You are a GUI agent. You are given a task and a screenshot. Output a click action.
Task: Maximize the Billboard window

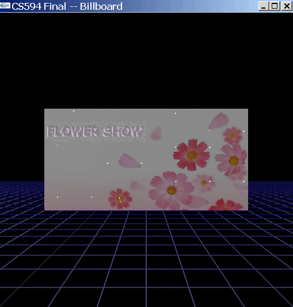pyautogui.click(x=275, y=6)
